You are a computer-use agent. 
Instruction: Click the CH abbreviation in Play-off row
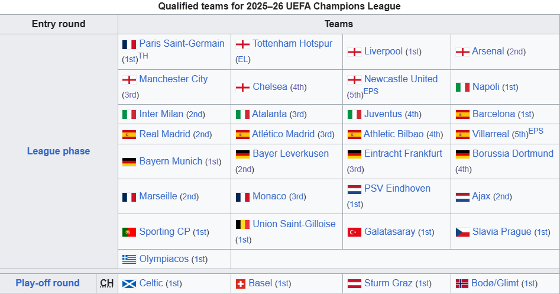coord(107,283)
